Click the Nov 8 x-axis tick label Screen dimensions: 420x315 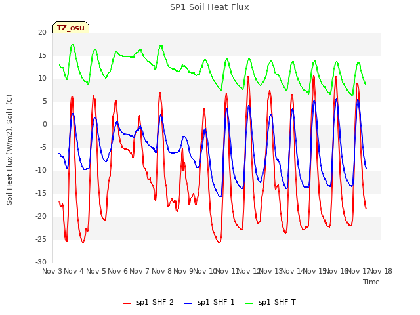pos(161,271)
